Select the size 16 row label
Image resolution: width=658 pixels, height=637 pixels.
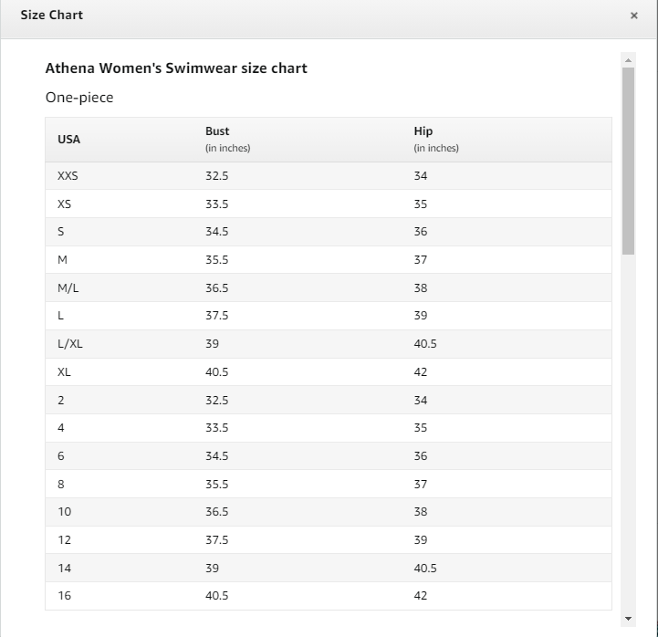(x=64, y=595)
